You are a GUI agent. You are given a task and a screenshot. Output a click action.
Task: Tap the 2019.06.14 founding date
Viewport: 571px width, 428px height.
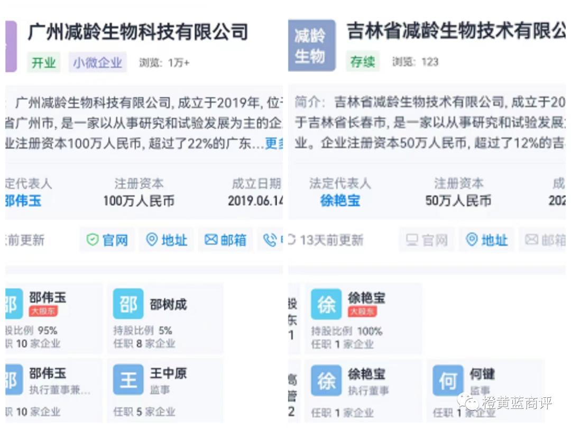(255, 201)
